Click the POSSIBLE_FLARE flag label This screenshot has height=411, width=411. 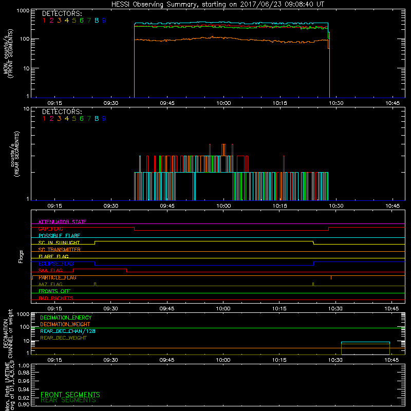point(59,236)
